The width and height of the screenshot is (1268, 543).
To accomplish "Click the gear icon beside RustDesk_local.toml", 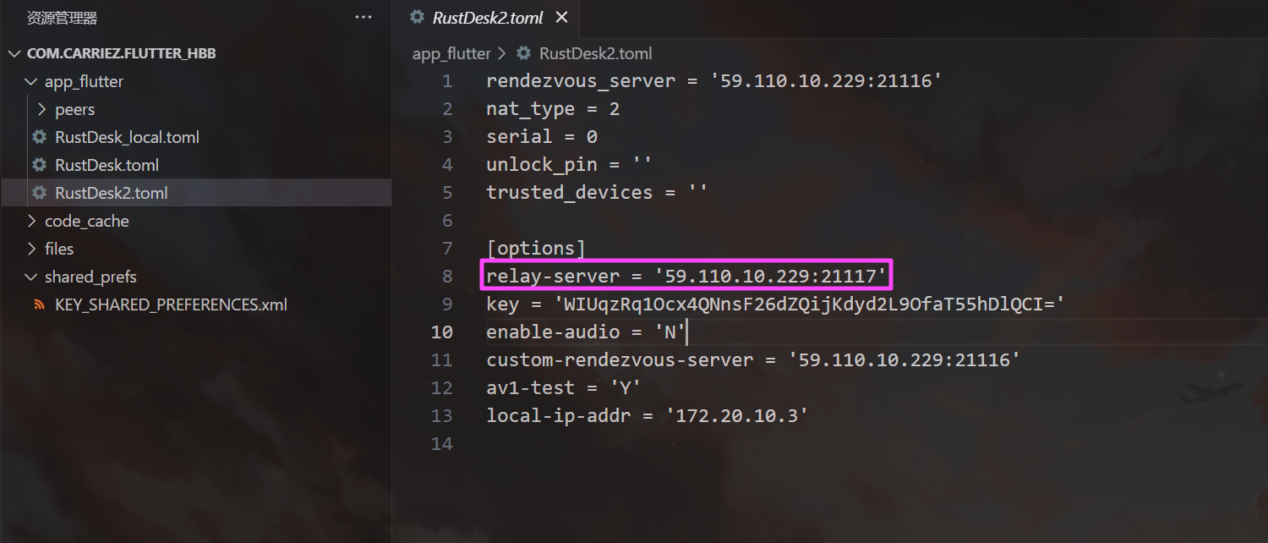I will (39, 137).
